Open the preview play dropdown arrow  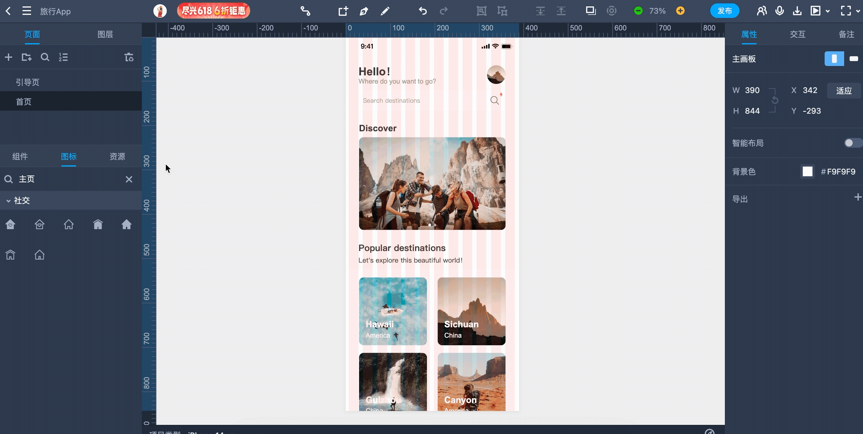point(828,11)
